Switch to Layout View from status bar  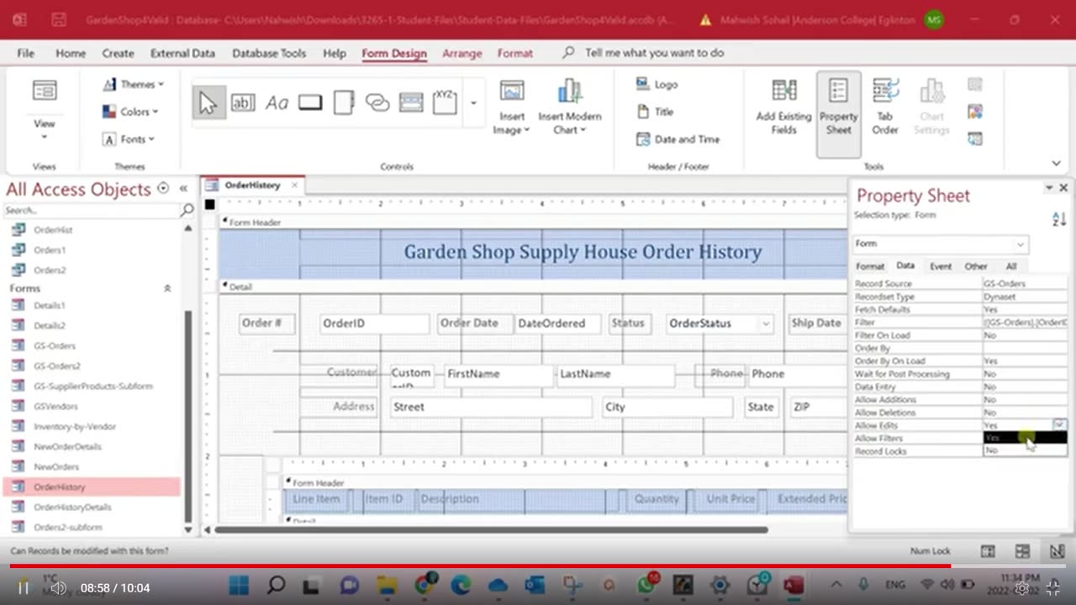point(1022,551)
